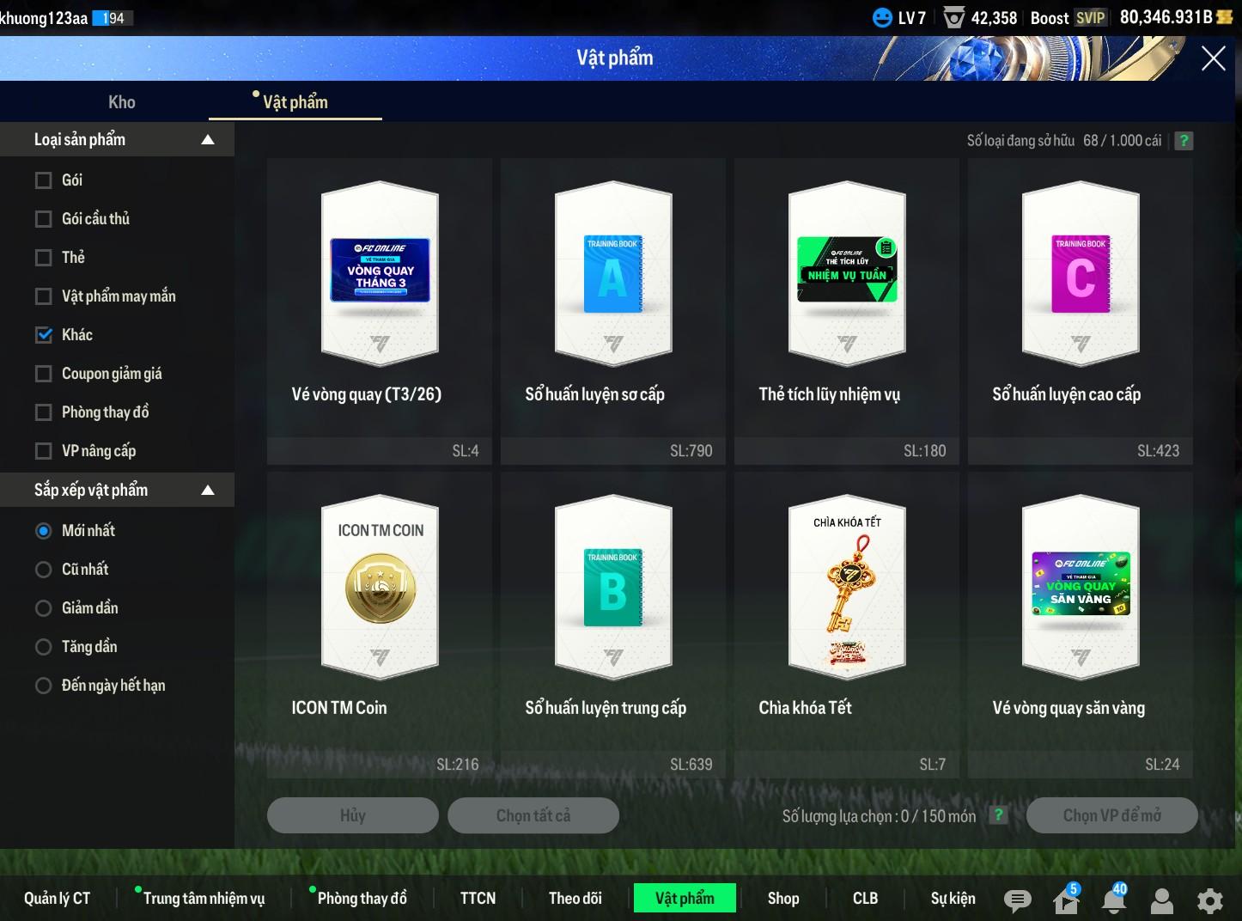Open Shop from the bottom menu

782,898
